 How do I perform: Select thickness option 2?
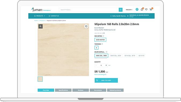click(x=96, y=48)
